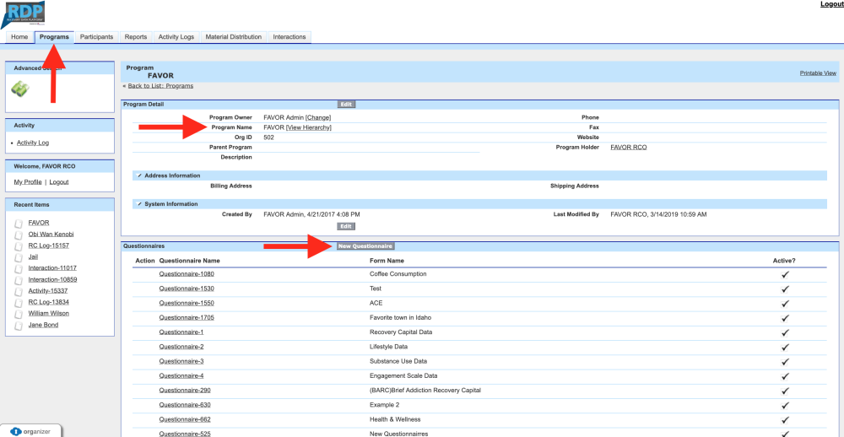Switch to the Interactions tab
Image resolution: width=844 pixels, height=437 pixels.
tap(289, 37)
